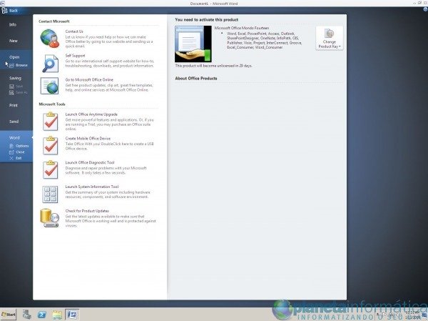Click the Save As icon in sidebar
The width and height of the screenshot is (428, 321).
coord(11,92)
